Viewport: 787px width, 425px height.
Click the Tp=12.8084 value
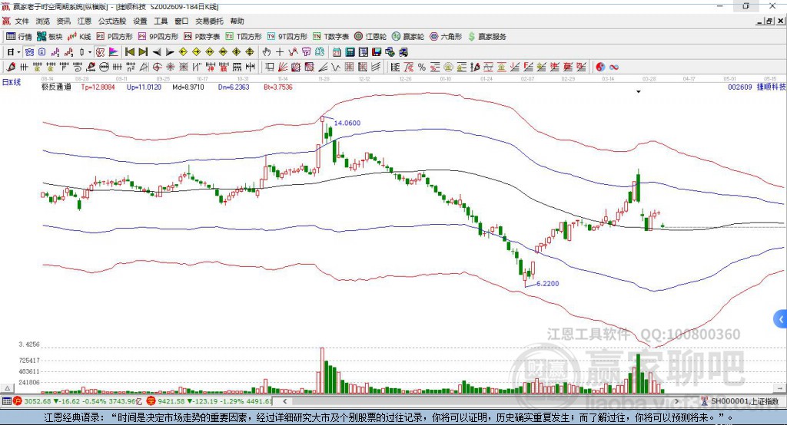click(98, 87)
